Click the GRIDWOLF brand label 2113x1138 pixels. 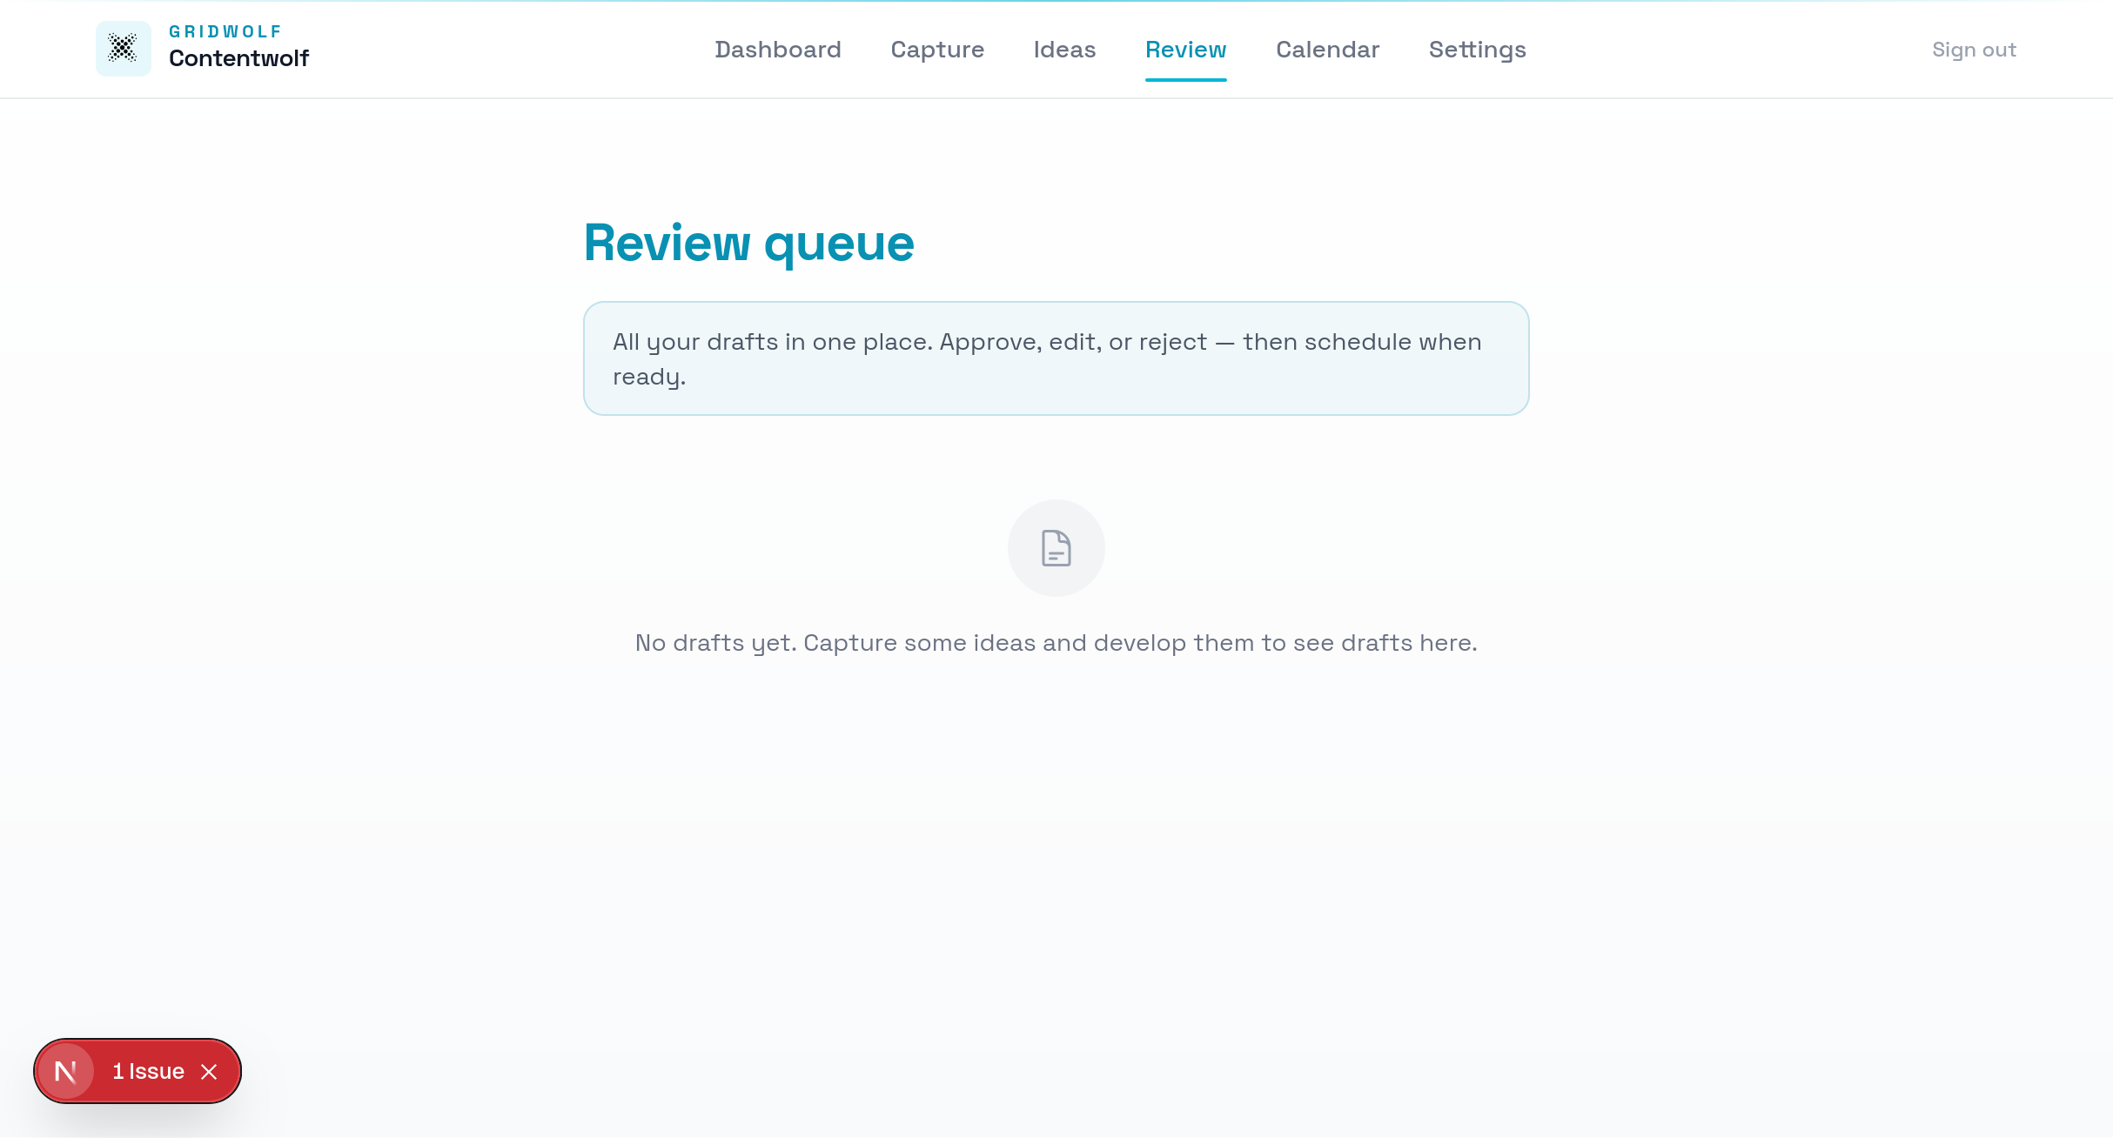coord(225,31)
